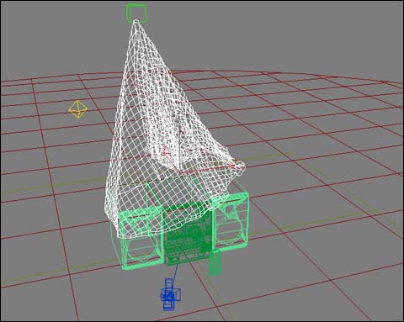The image size is (404, 322).
Task: Select the white cloth mesh
Action: 174,129
